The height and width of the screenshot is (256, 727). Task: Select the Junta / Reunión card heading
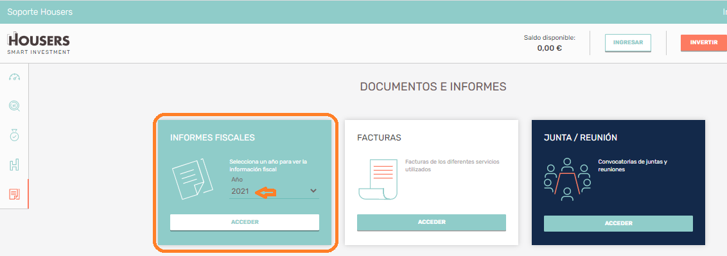(581, 137)
